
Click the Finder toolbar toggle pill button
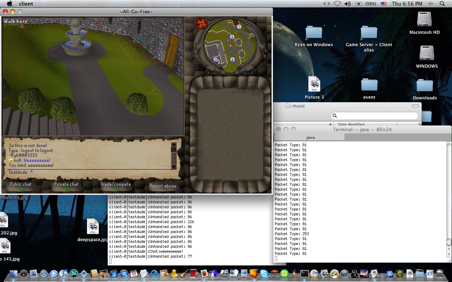point(415,106)
